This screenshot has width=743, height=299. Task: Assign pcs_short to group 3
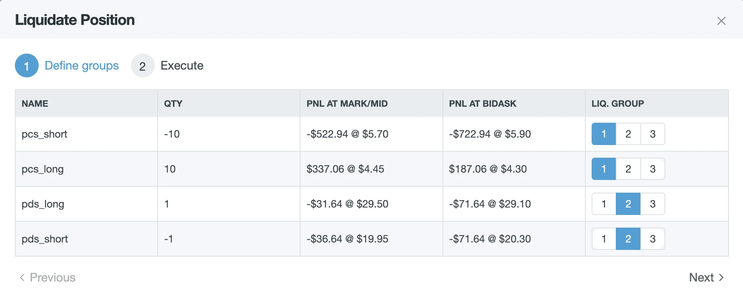point(652,134)
